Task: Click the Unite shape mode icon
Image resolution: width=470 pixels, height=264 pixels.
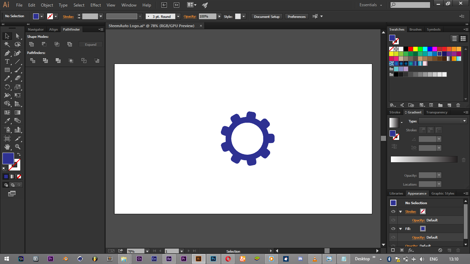Action: 31,44
